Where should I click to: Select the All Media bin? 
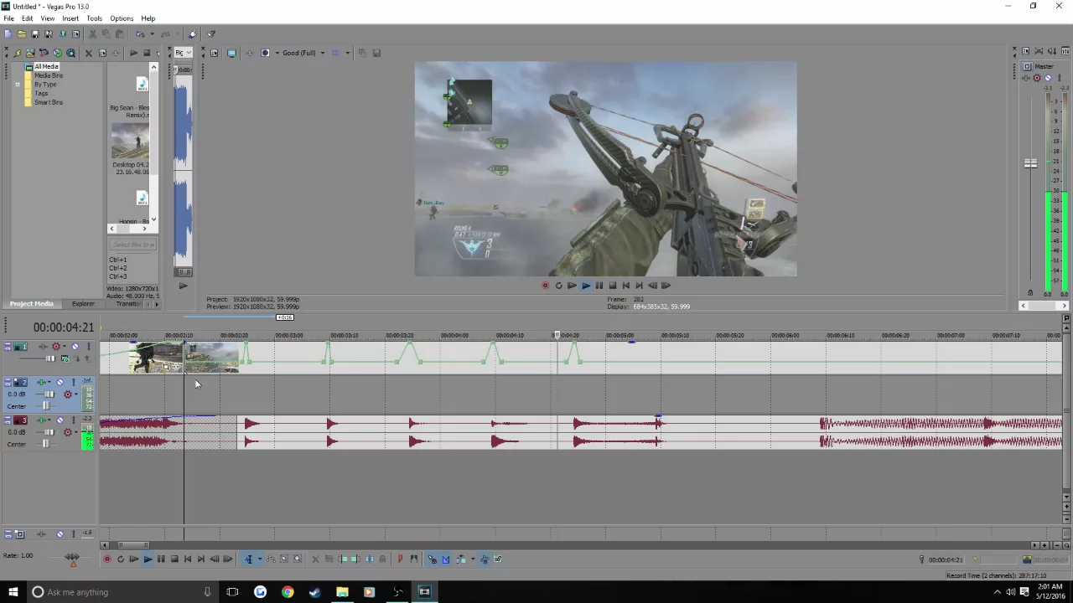coord(46,66)
